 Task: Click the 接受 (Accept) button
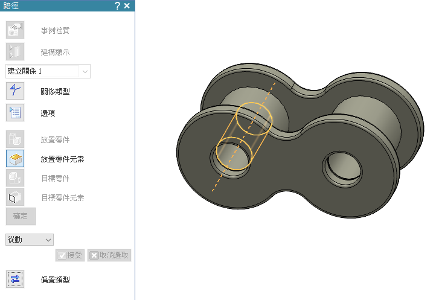70,255
